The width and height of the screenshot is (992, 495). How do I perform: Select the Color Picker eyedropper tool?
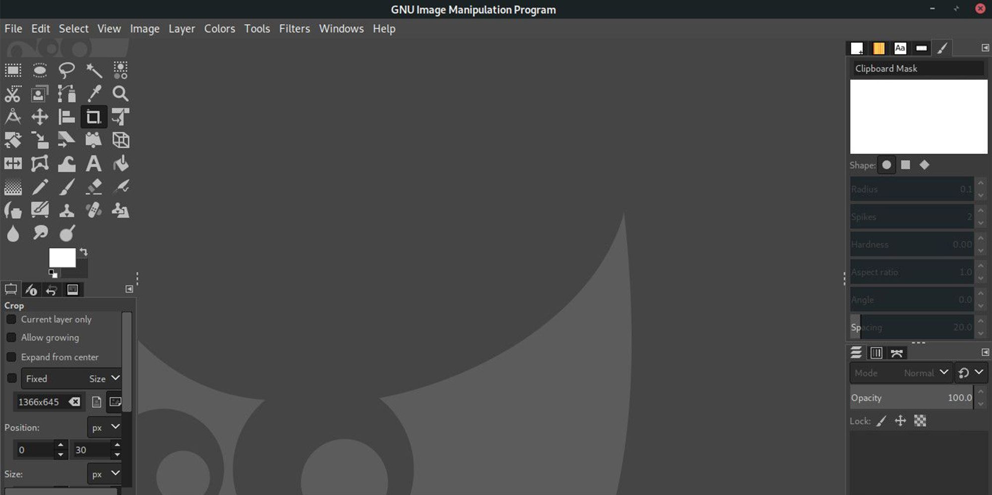93,94
